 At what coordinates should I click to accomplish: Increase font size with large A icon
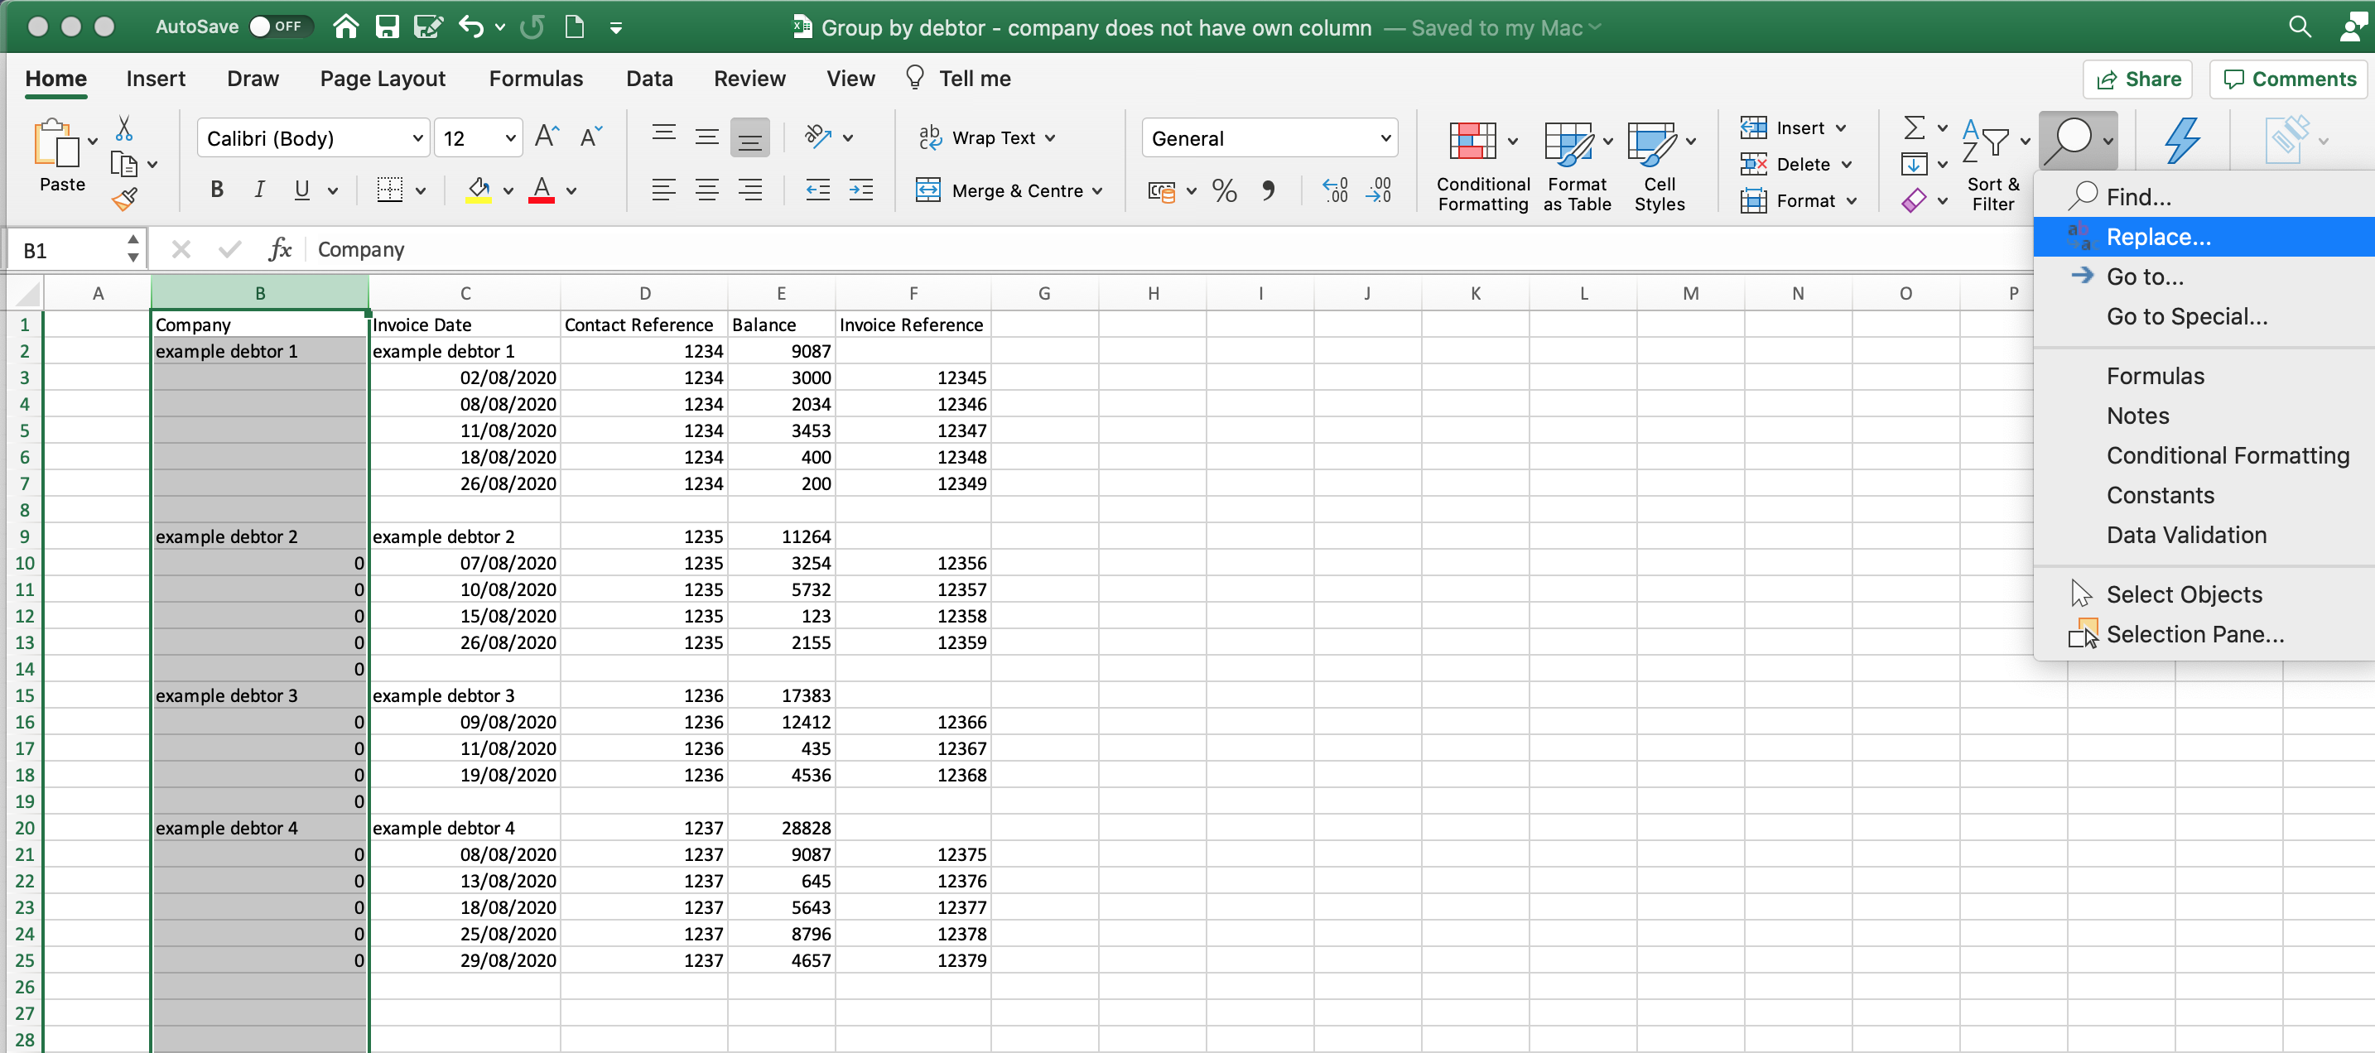[546, 137]
